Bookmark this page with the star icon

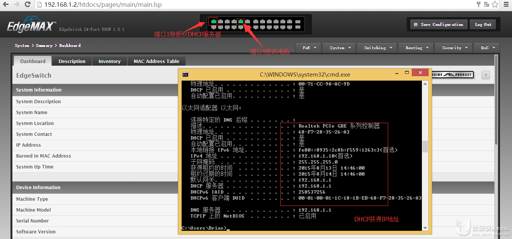pyautogui.click(x=495, y=5)
